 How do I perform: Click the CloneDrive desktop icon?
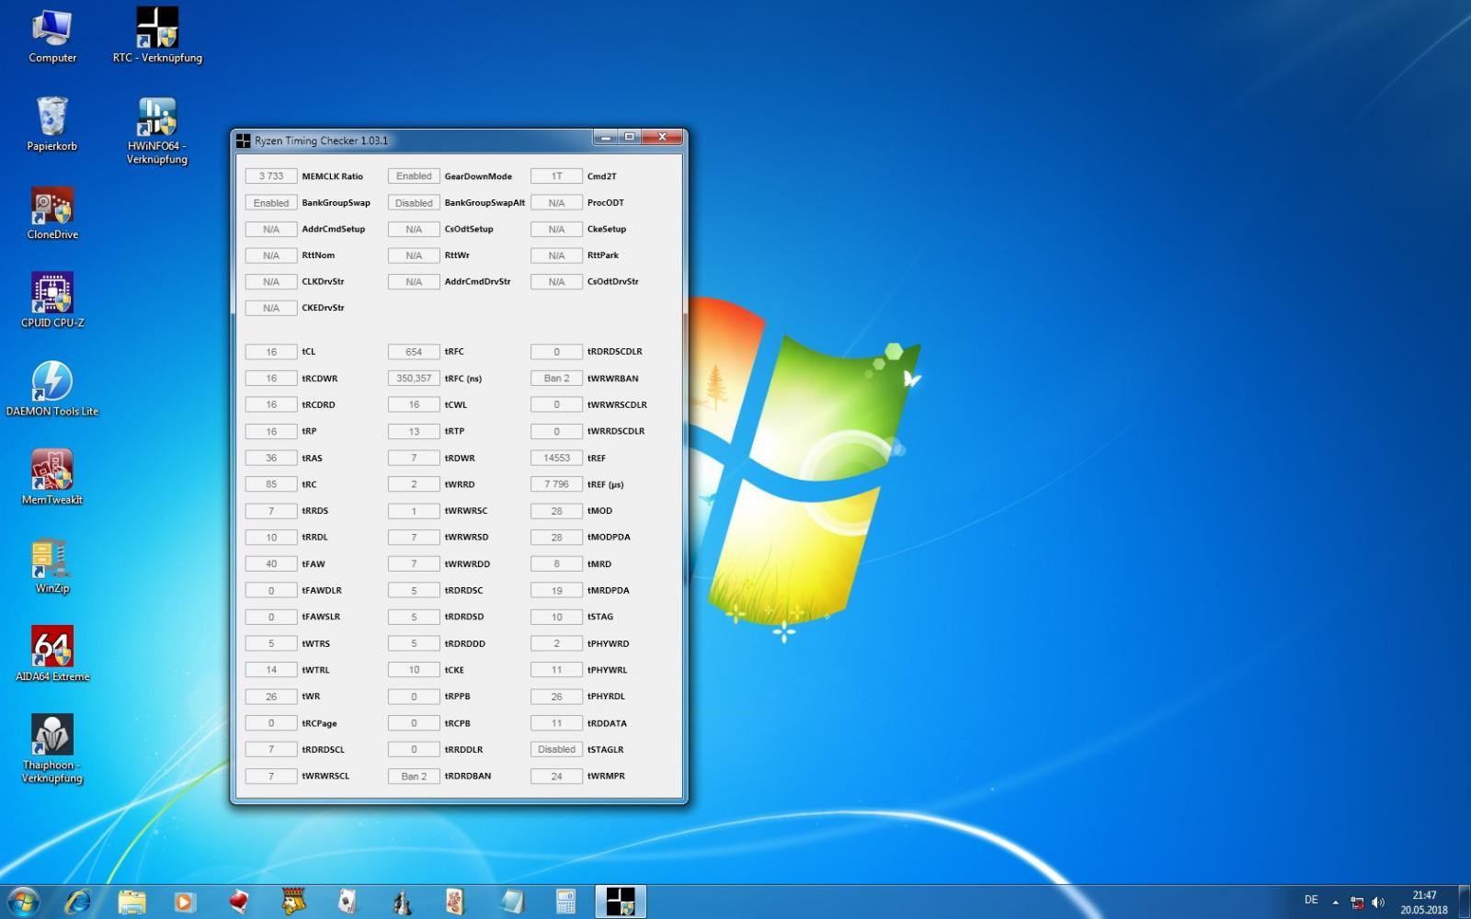click(x=52, y=206)
